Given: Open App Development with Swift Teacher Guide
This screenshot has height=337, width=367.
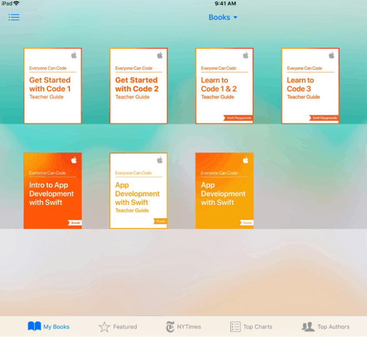Looking at the screenshot, I should (138, 191).
